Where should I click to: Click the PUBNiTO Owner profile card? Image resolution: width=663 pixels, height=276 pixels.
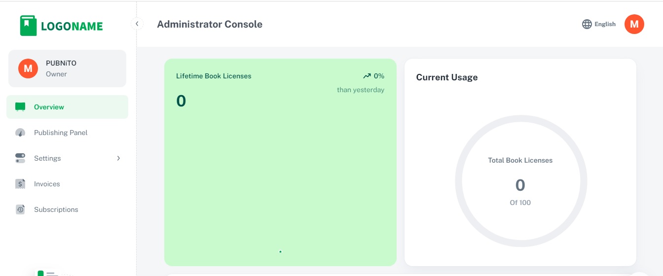pyautogui.click(x=67, y=69)
